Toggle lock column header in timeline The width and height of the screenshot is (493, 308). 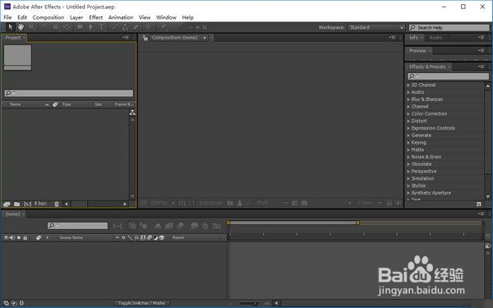click(x=25, y=237)
